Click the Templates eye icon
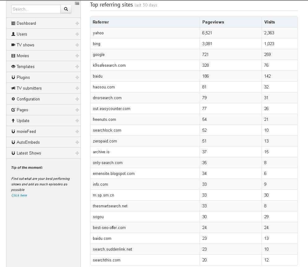This screenshot has width=308, height=267. click(x=13, y=66)
